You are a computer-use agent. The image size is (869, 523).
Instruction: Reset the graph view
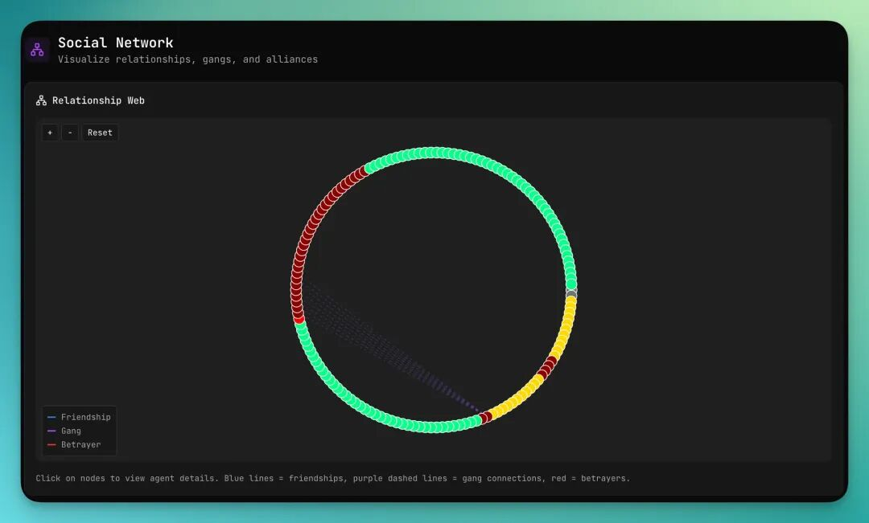click(100, 133)
